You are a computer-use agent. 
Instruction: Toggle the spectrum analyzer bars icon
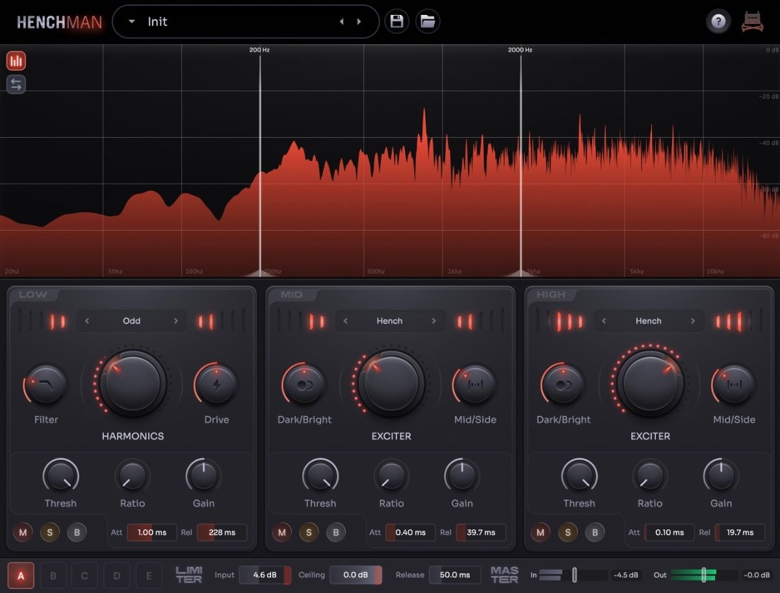tap(16, 62)
